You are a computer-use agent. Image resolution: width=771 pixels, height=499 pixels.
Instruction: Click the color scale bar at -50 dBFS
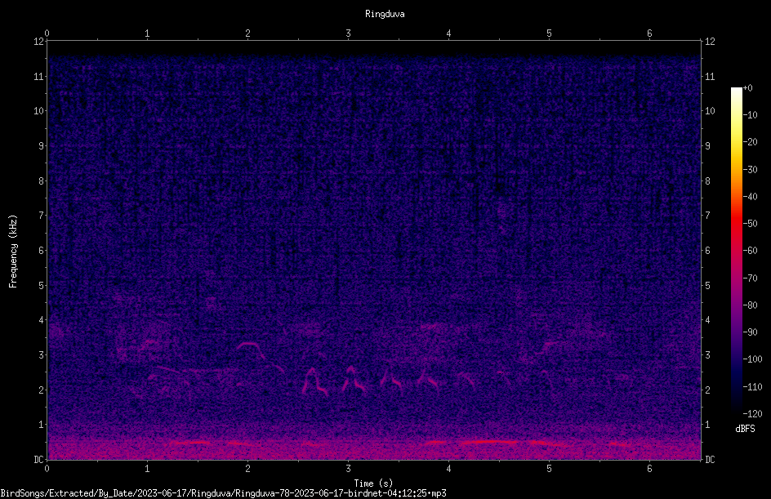pyautogui.click(x=736, y=224)
